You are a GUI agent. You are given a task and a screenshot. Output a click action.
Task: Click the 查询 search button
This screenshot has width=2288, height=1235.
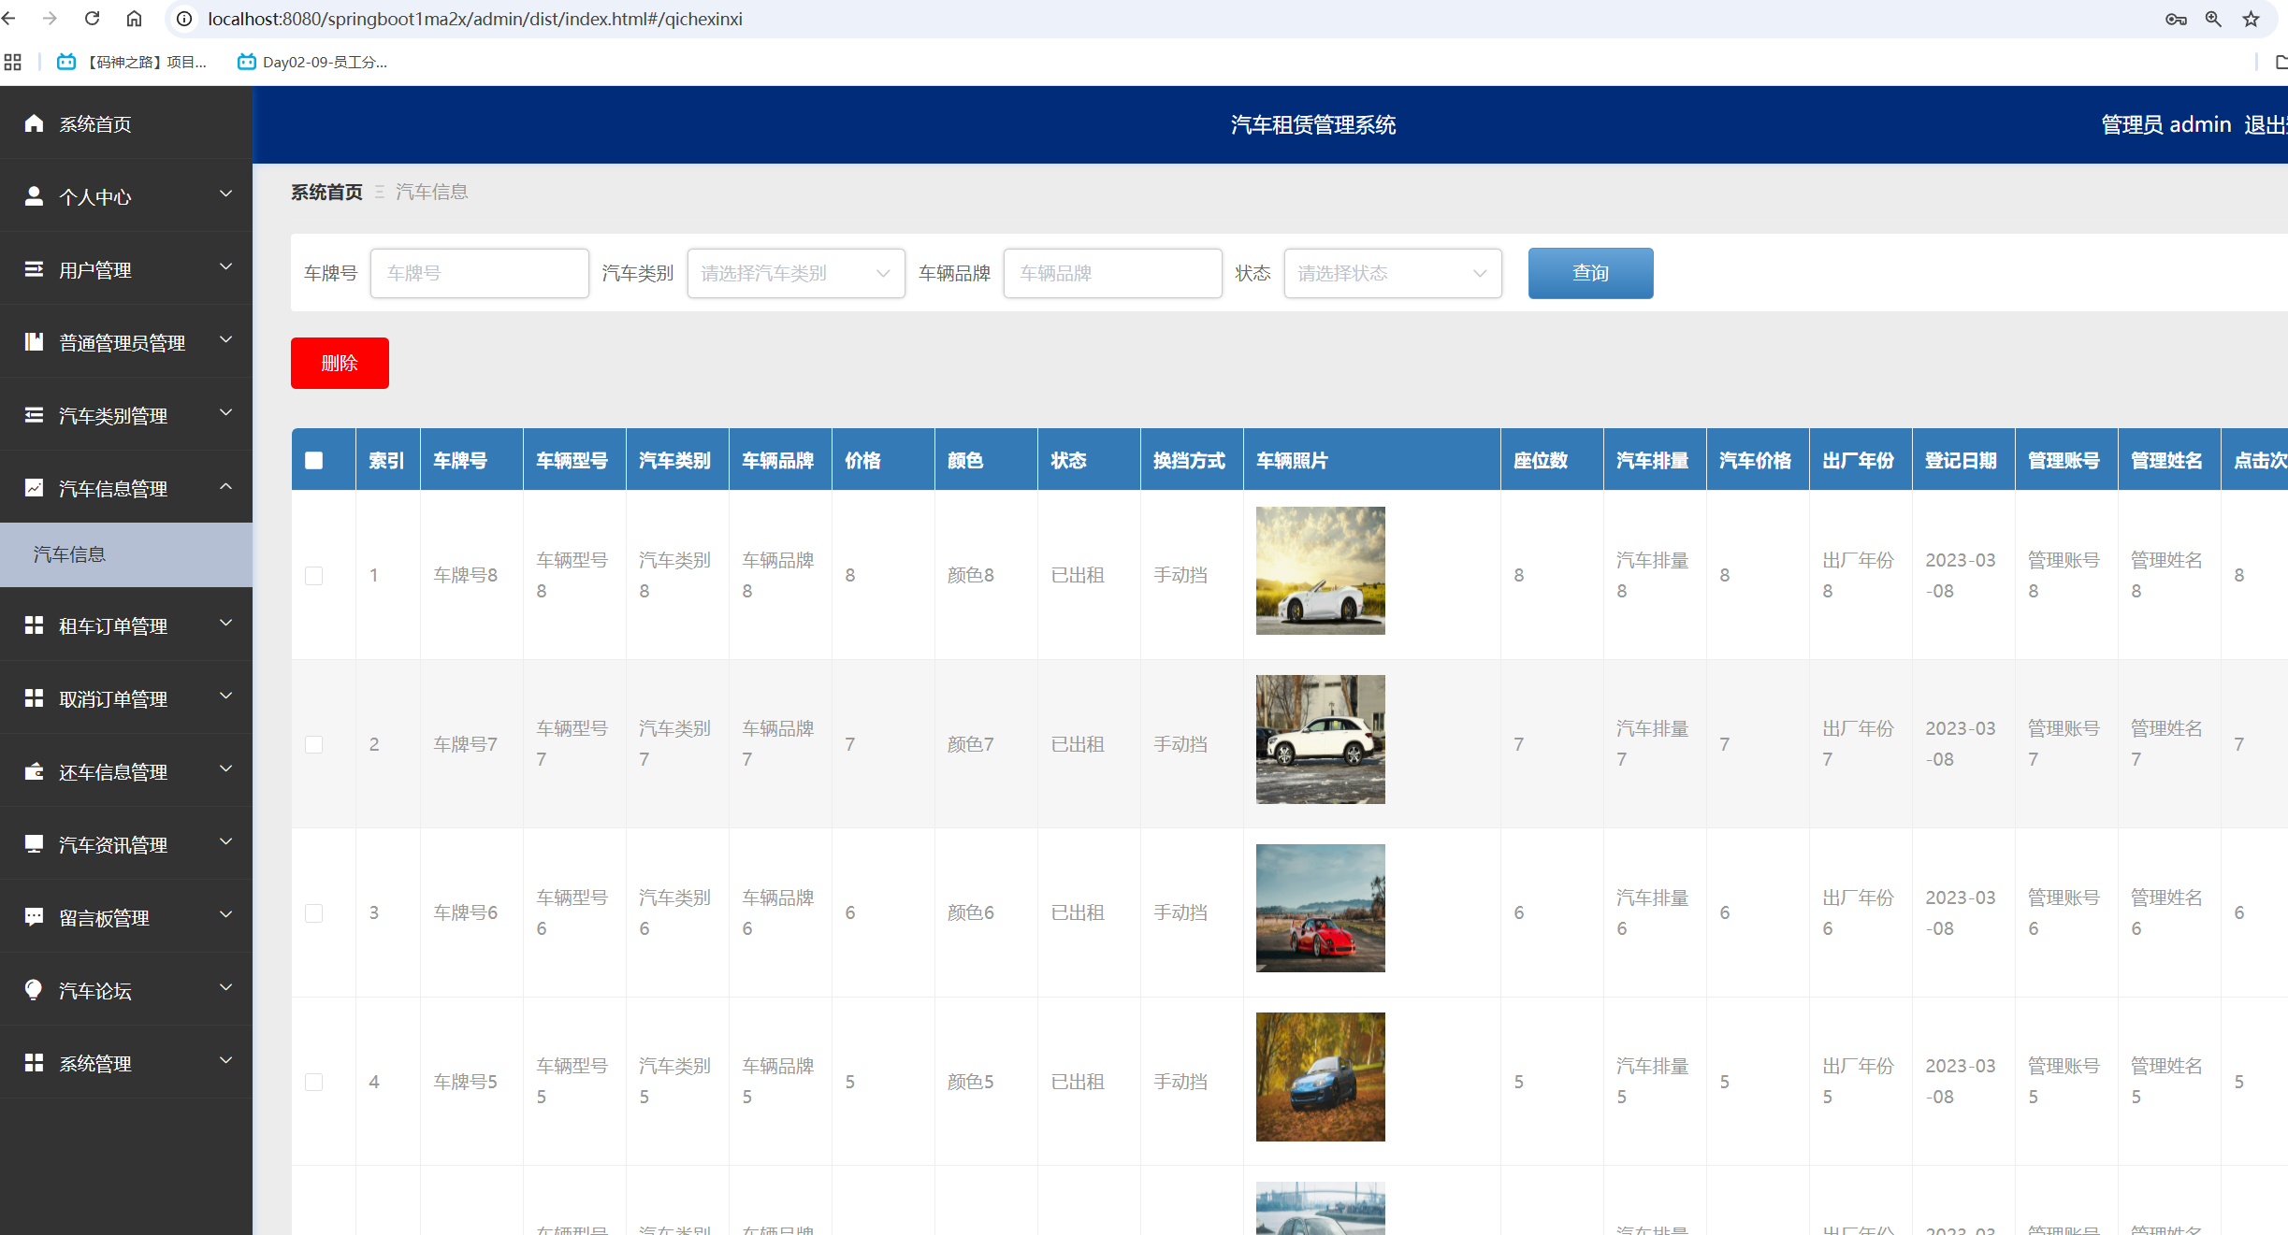1590,273
